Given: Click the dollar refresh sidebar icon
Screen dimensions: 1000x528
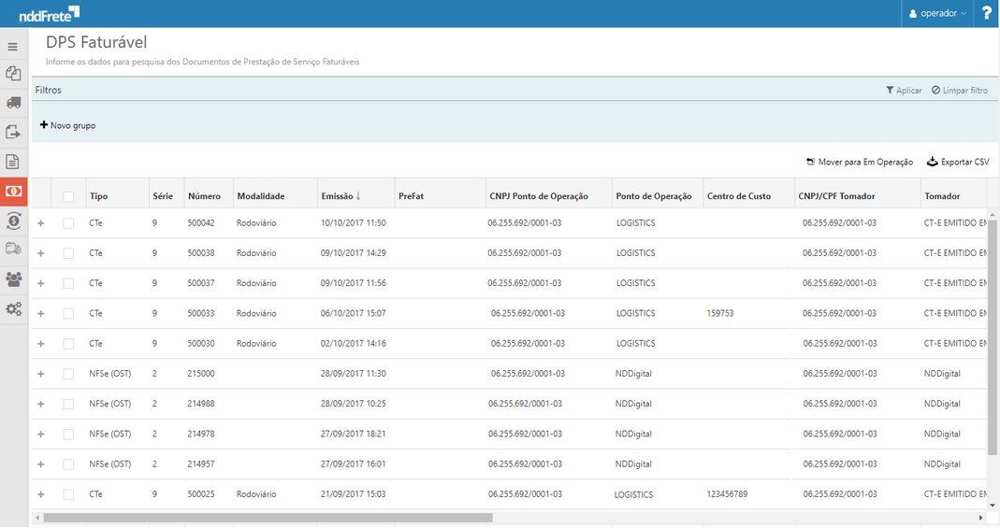Looking at the screenshot, I should click(13, 221).
